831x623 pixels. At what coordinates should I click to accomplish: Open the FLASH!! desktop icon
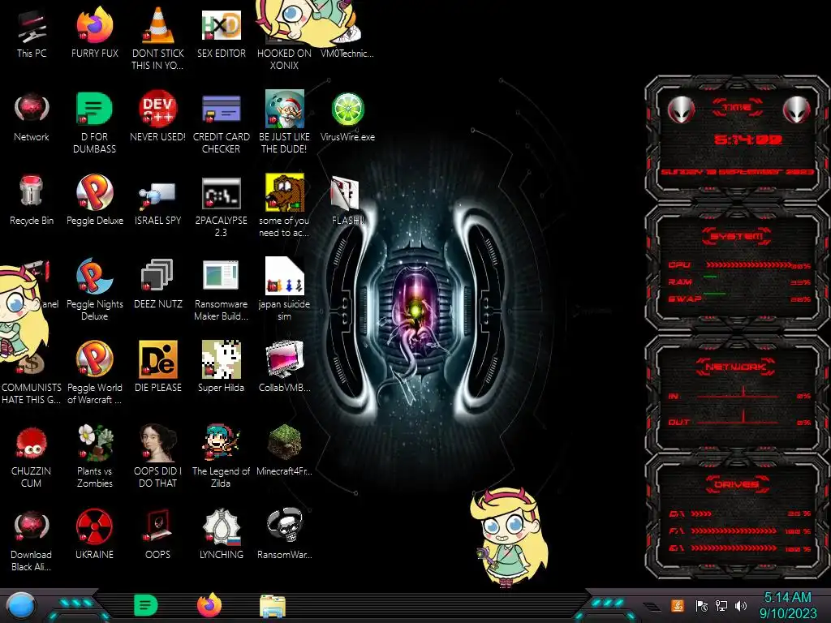(x=347, y=200)
